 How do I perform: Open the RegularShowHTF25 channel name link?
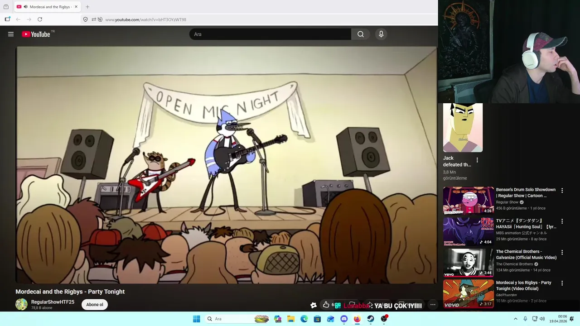[53, 302]
